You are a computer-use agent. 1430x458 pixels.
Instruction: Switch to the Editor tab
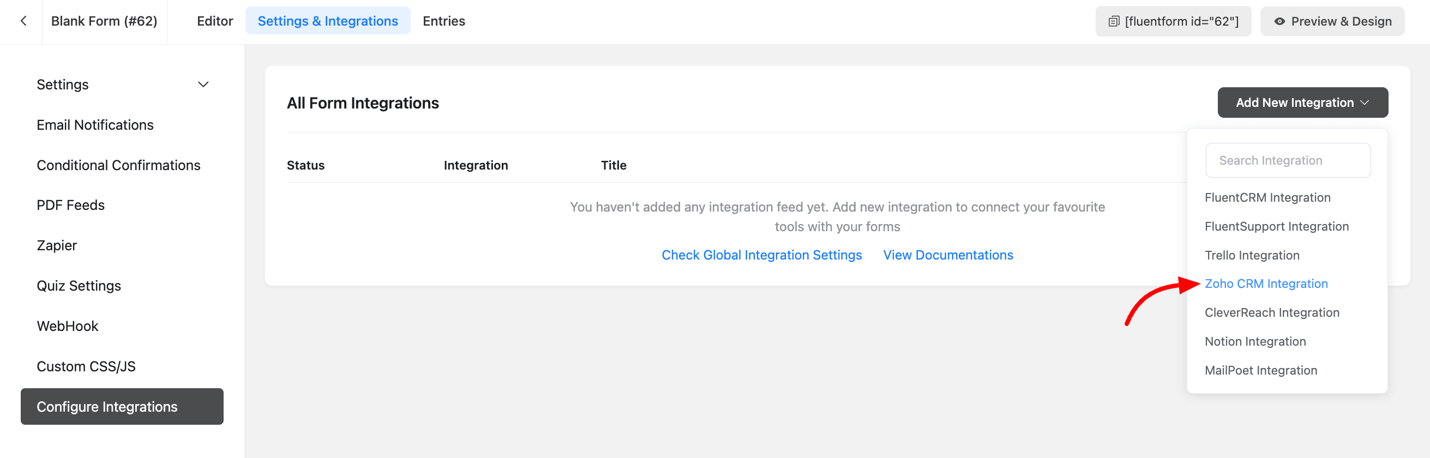pyautogui.click(x=215, y=21)
